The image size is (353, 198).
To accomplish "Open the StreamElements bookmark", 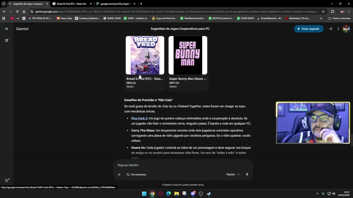I will pyautogui.click(x=269, y=18).
